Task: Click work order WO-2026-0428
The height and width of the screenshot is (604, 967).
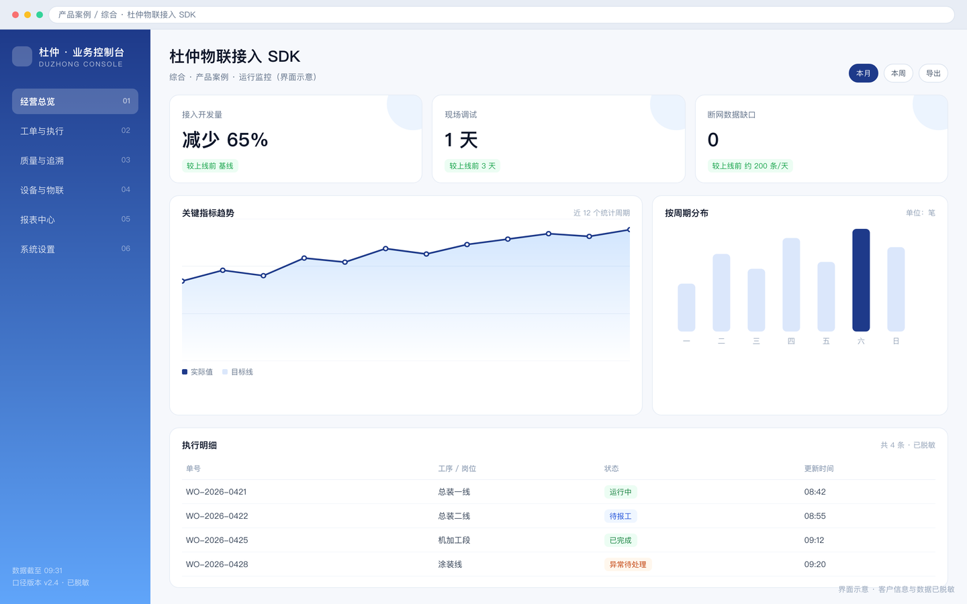Action: point(217,564)
